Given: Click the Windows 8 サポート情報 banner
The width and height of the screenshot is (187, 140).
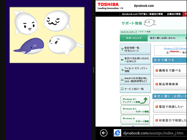Looking at the screenshot, I should point(135,120).
